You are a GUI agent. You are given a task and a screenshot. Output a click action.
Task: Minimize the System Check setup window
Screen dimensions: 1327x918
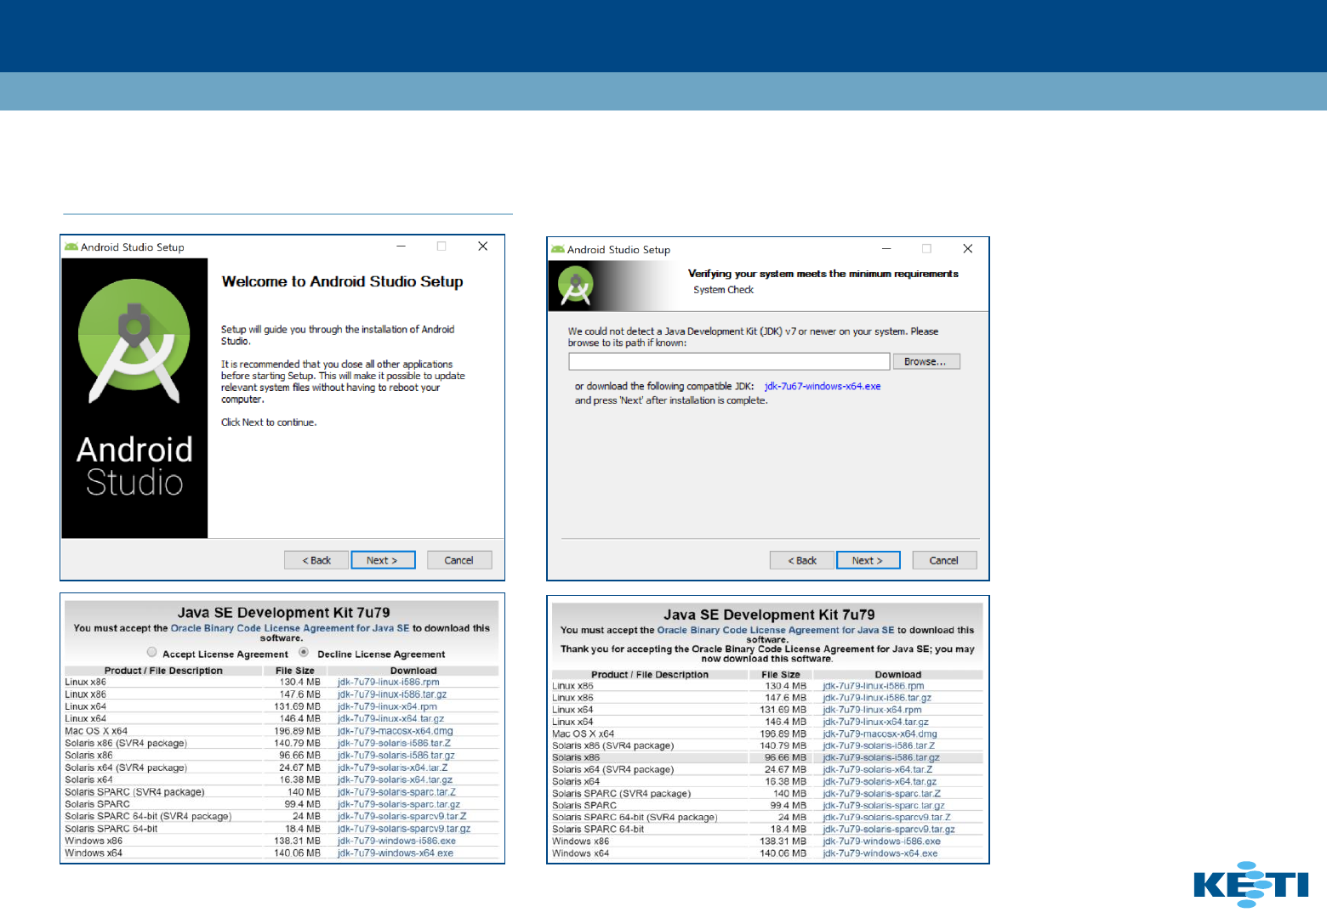click(886, 248)
